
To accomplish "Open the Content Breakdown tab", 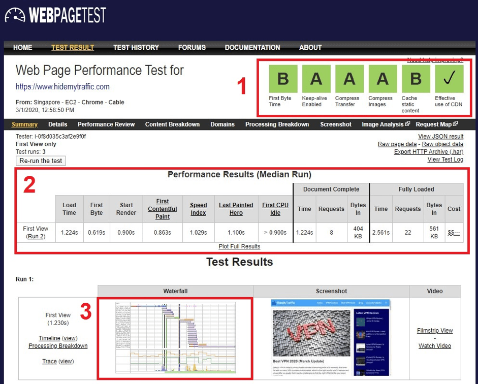I will [173, 124].
